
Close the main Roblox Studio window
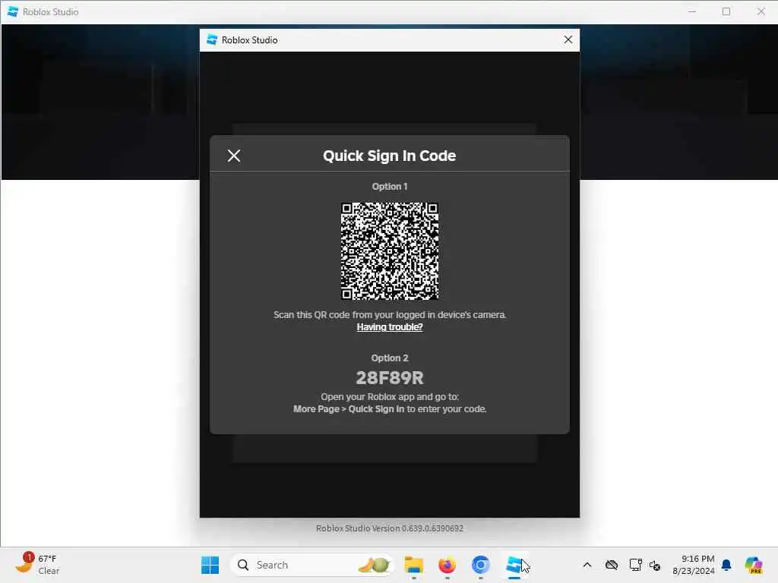761,11
